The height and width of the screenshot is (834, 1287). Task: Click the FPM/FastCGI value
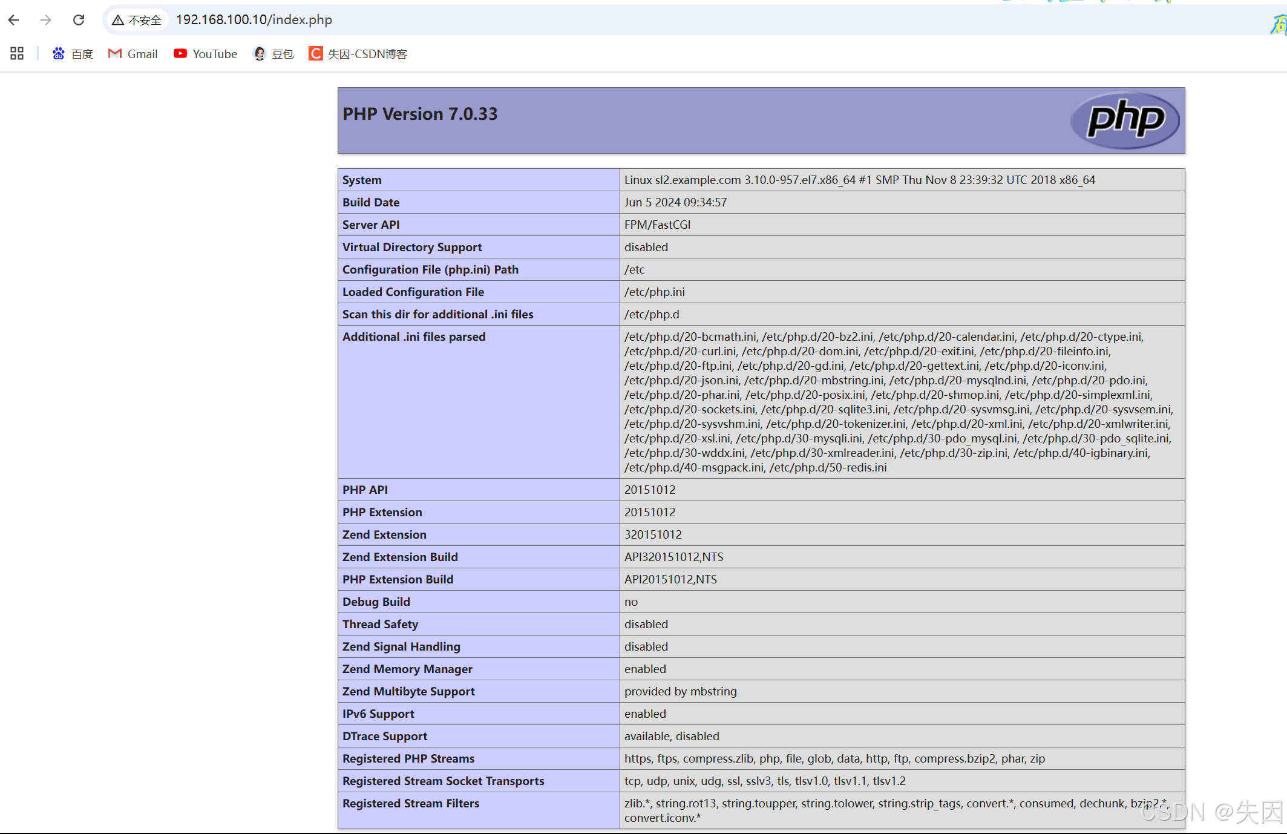coord(657,225)
